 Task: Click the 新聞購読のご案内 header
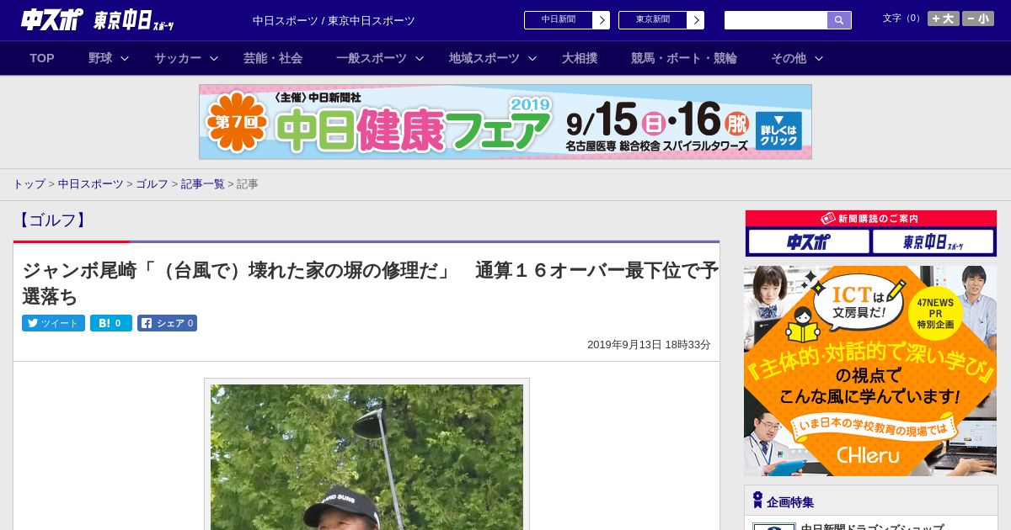pyautogui.click(x=871, y=218)
